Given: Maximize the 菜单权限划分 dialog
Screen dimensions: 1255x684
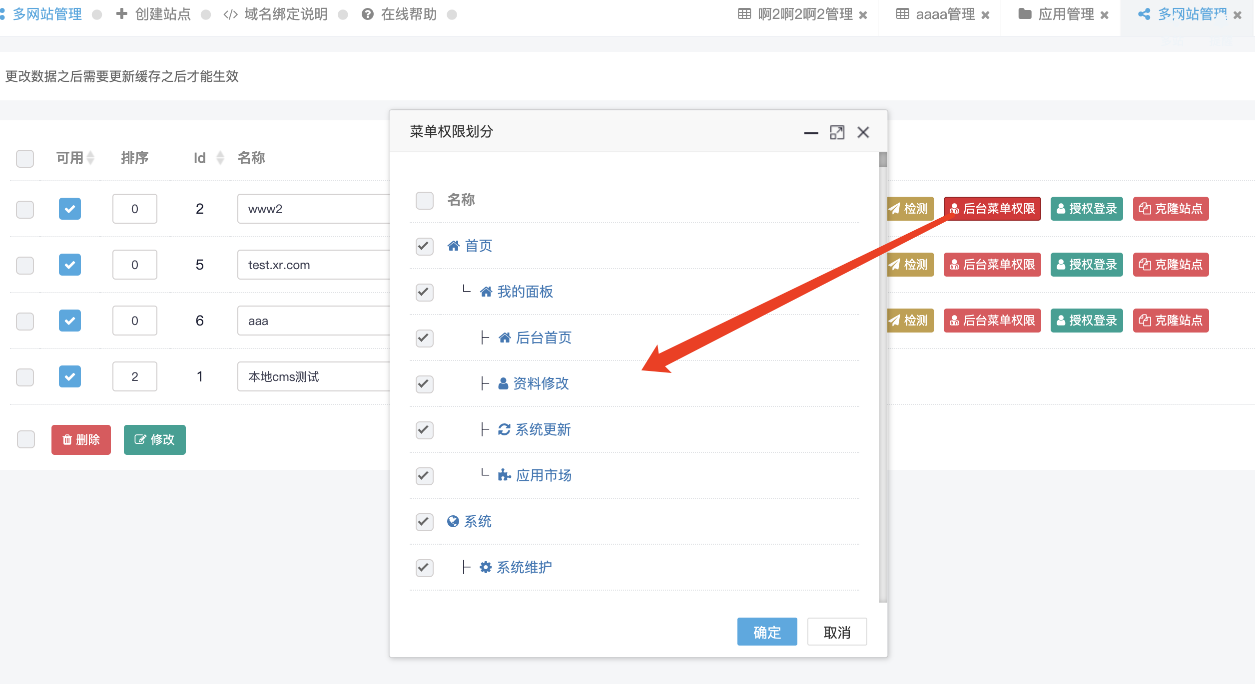Looking at the screenshot, I should (x=837, y=132).
